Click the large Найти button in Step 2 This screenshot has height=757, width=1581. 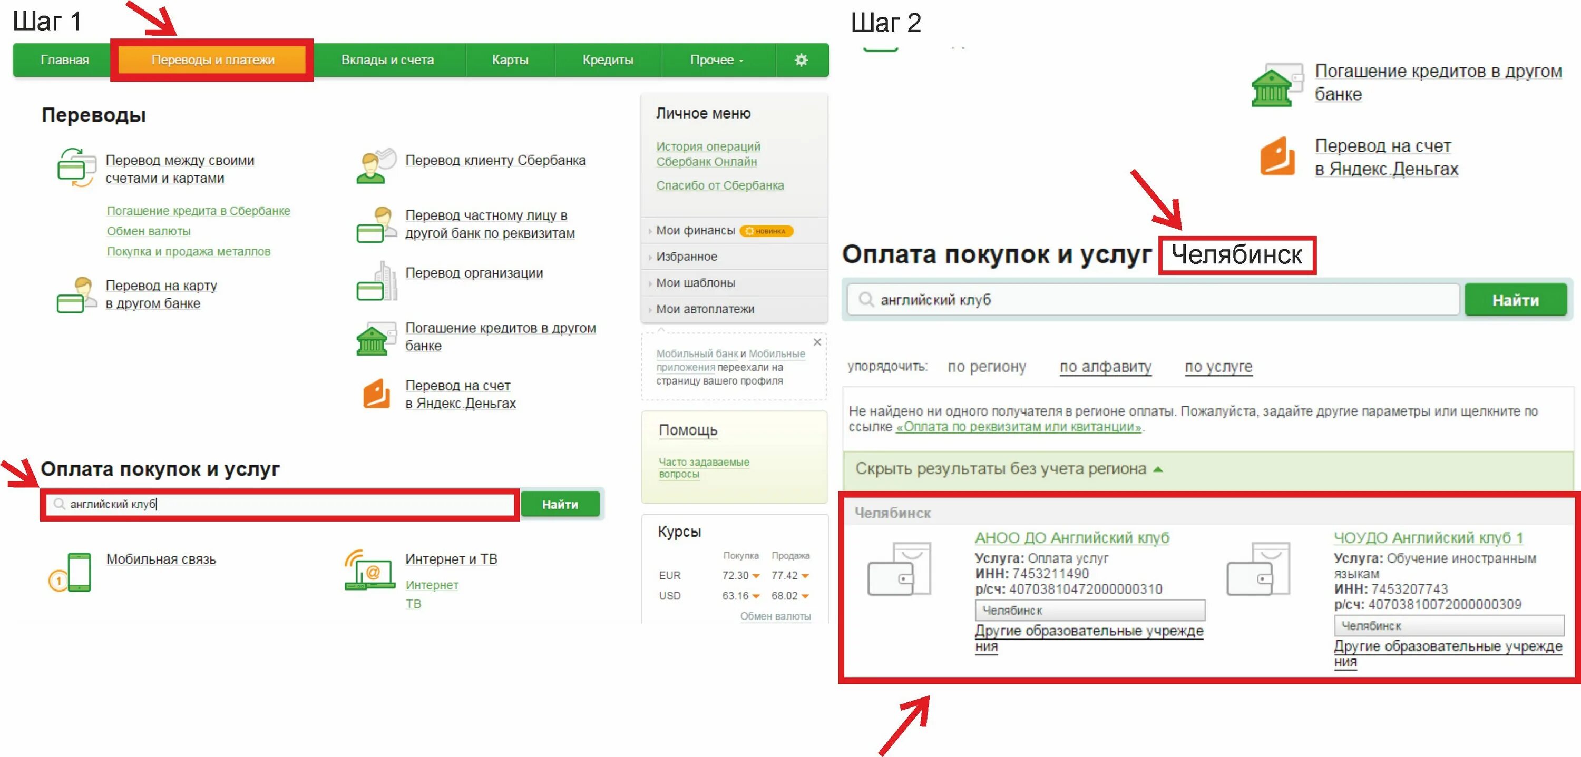pyautogui.click(x=1515, y=300)
